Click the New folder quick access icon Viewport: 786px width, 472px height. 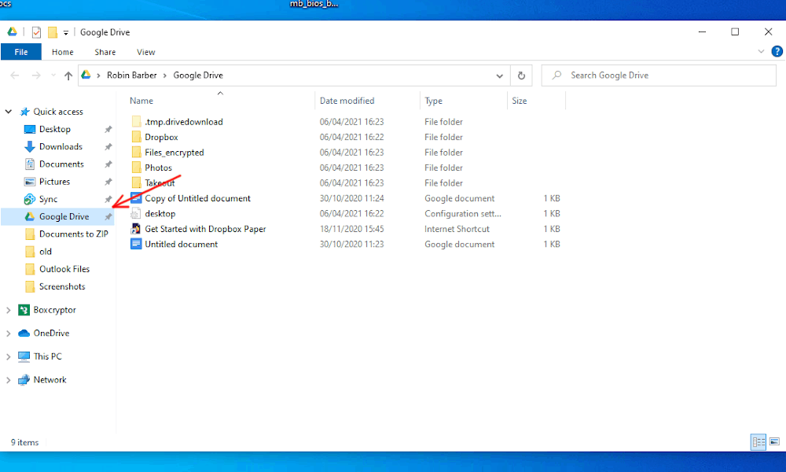click(x=52, y=32)
